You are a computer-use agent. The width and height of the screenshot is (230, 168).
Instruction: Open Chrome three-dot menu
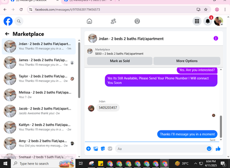point(225,10)
